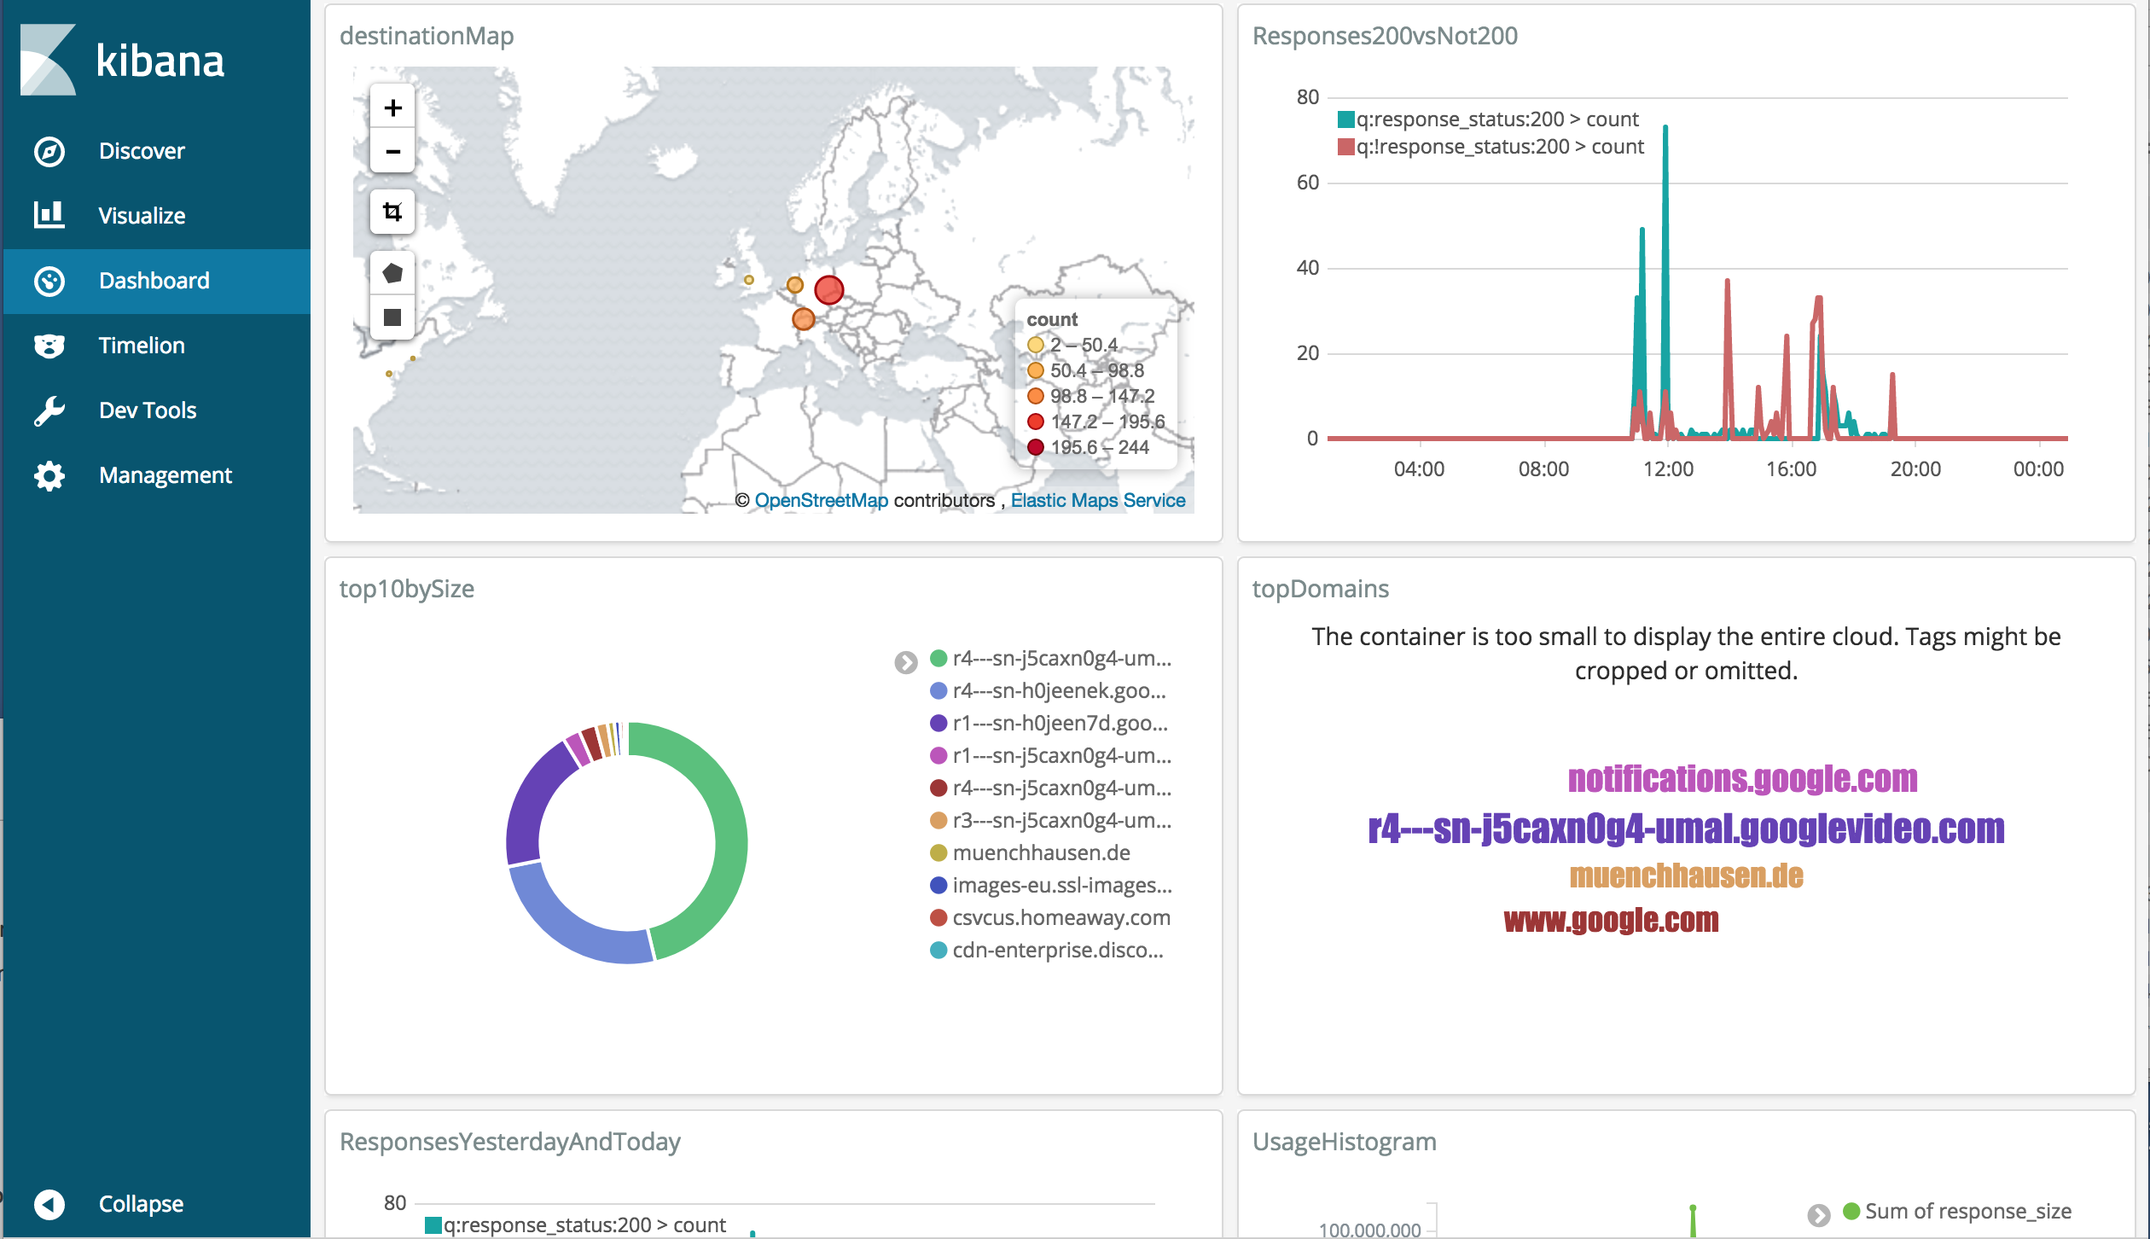Image resolution: width=2150 pixels, height=1239 pixels.
Task: Click the Discover compass icon
Action: 49,151
